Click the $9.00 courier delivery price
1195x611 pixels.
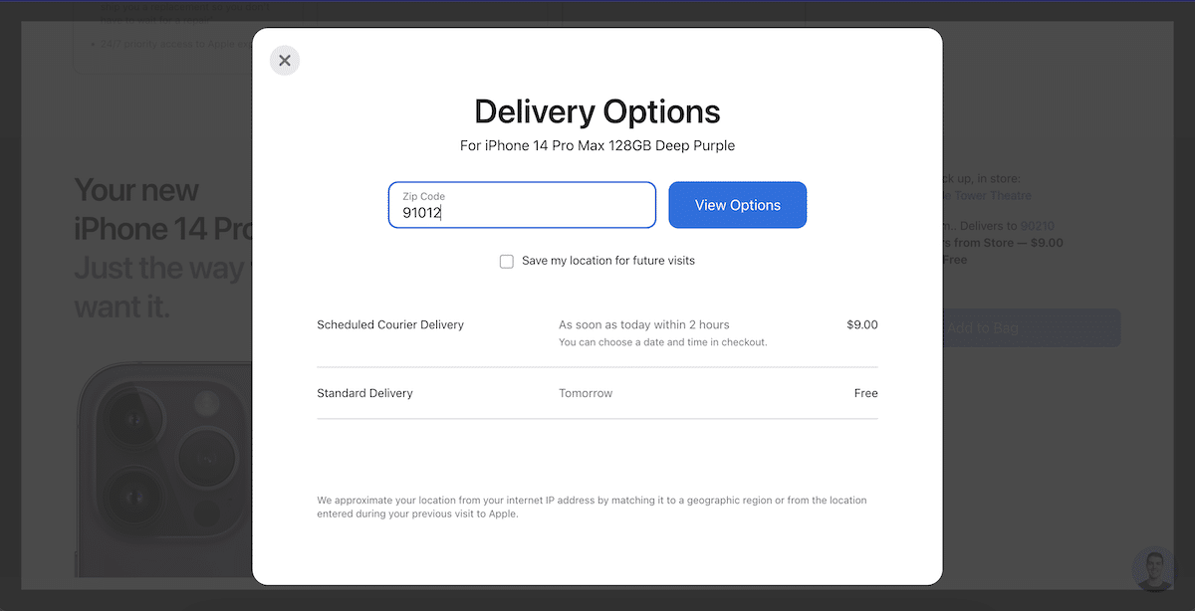pyautogui.click(x=862, y=324)
